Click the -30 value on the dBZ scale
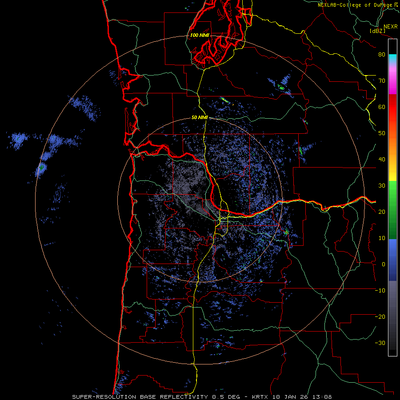Image resolution: width=400 pixels, height=400 pixels. click(x=380, y=343)
